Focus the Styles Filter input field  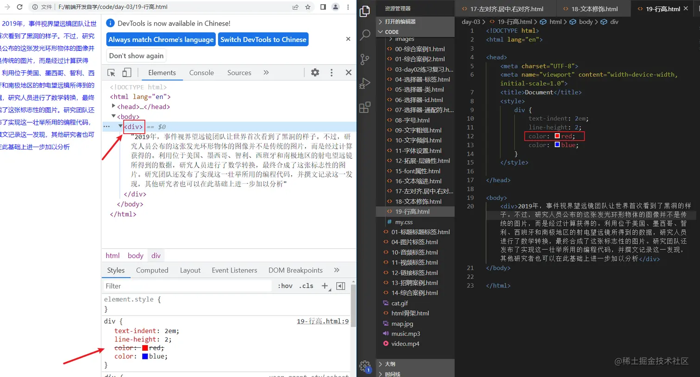click(x=187, y=286)
